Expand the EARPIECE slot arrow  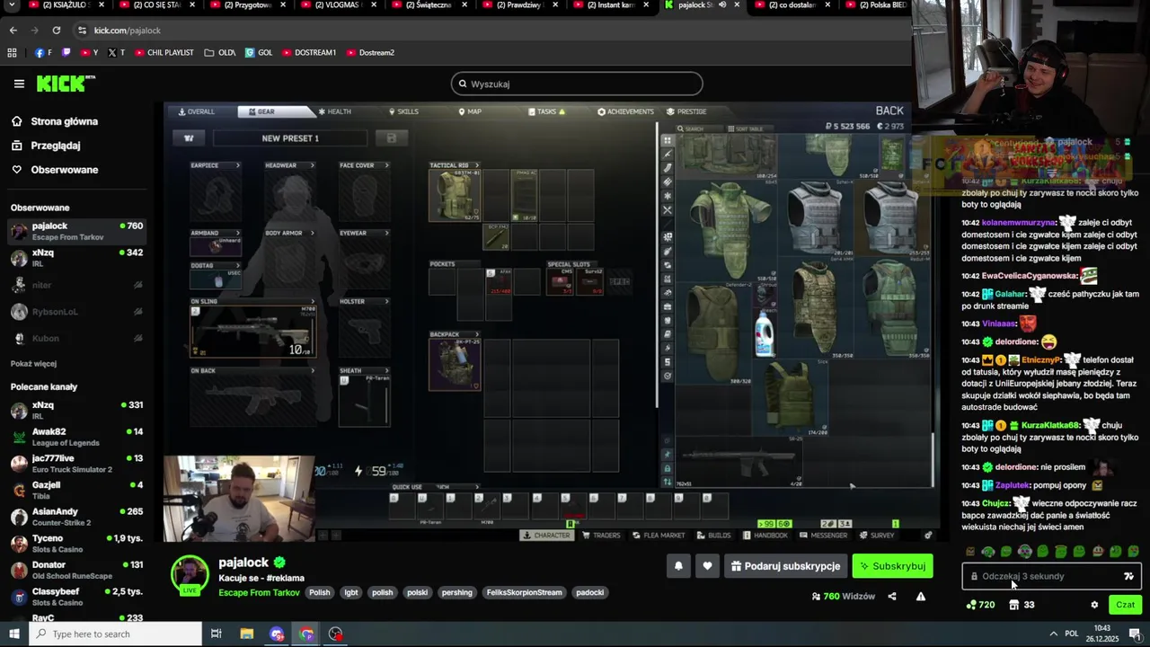237,165
